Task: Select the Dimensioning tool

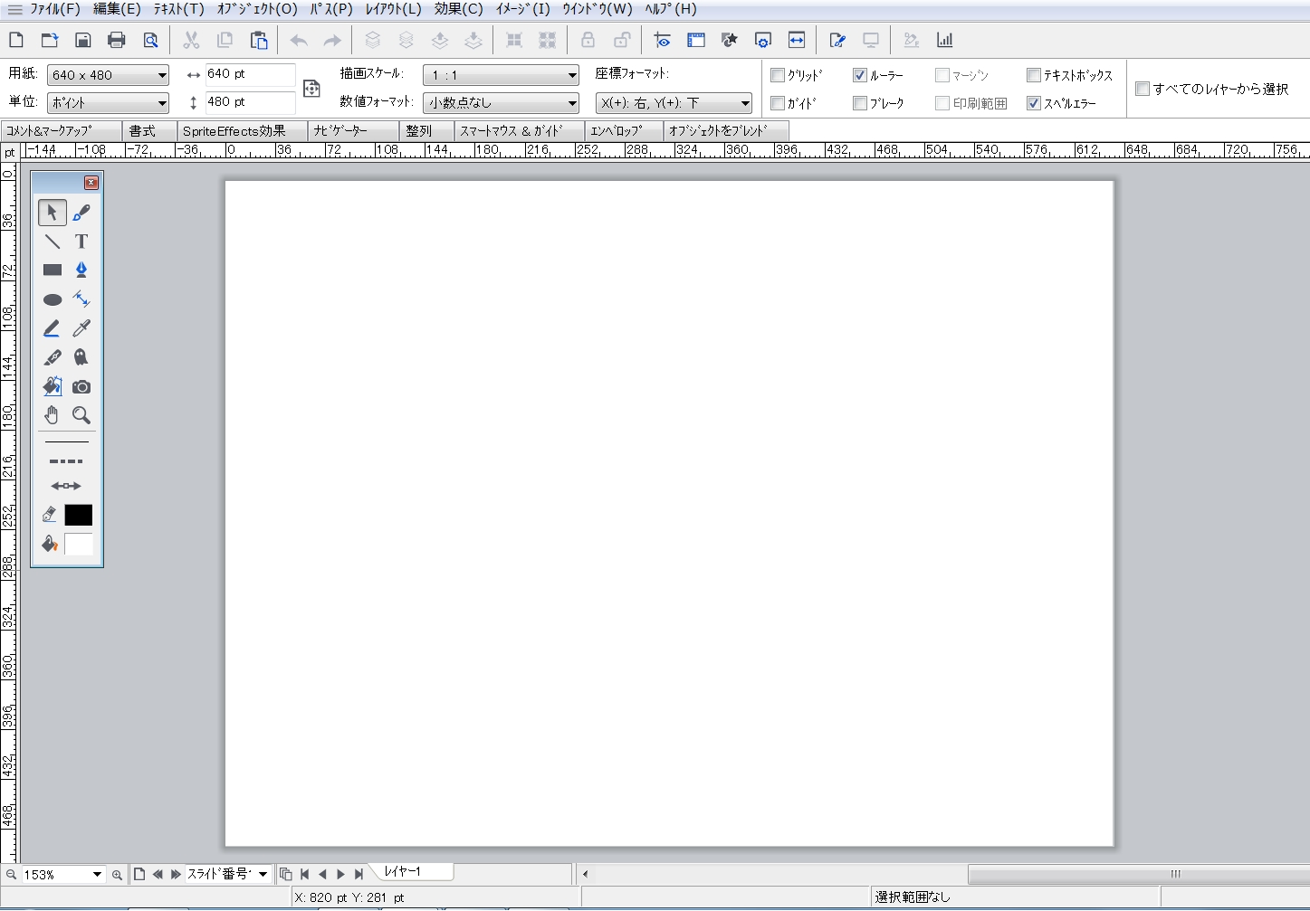Action: [x=81, y=299]
